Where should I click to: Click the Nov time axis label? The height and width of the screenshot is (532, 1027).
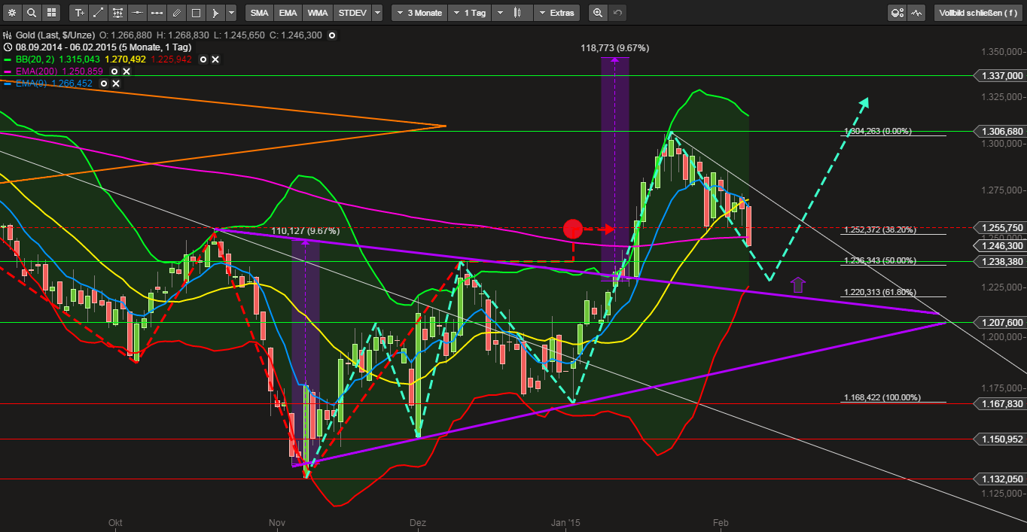click(x=277, y=522)
